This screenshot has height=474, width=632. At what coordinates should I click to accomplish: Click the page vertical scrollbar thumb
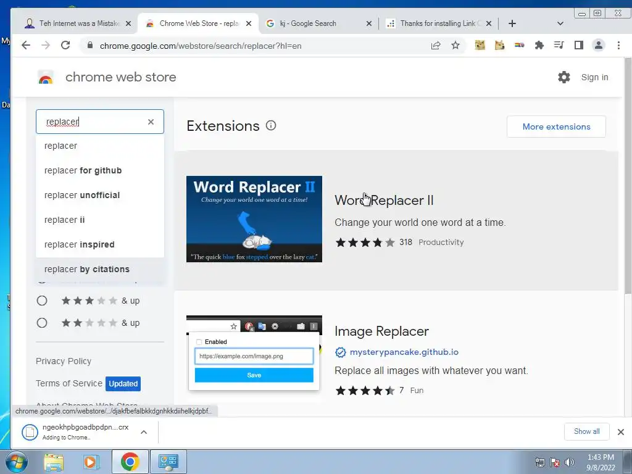click(x=628, y=176)
